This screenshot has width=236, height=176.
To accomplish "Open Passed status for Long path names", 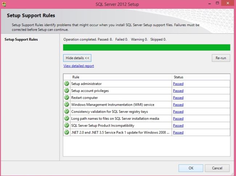I will (x=178, y=119).
